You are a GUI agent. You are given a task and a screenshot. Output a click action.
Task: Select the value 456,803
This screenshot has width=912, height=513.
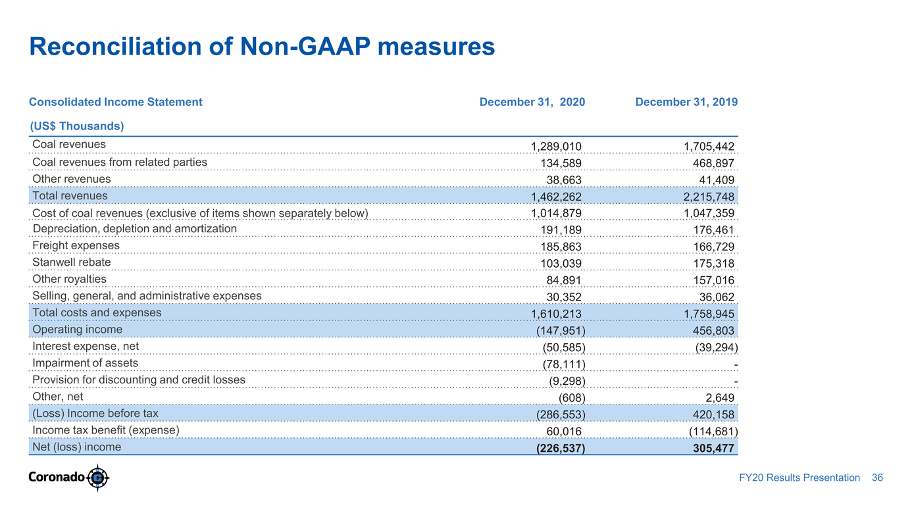coord(714,331)
